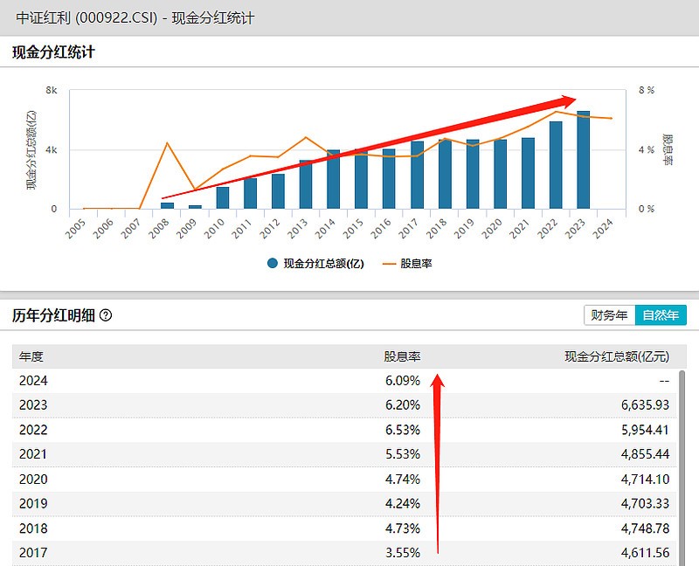Sort by 现金分红总额(亿元) column header
Image resolution: width=699 pixels, height=566 pixels.
(617, 356)
